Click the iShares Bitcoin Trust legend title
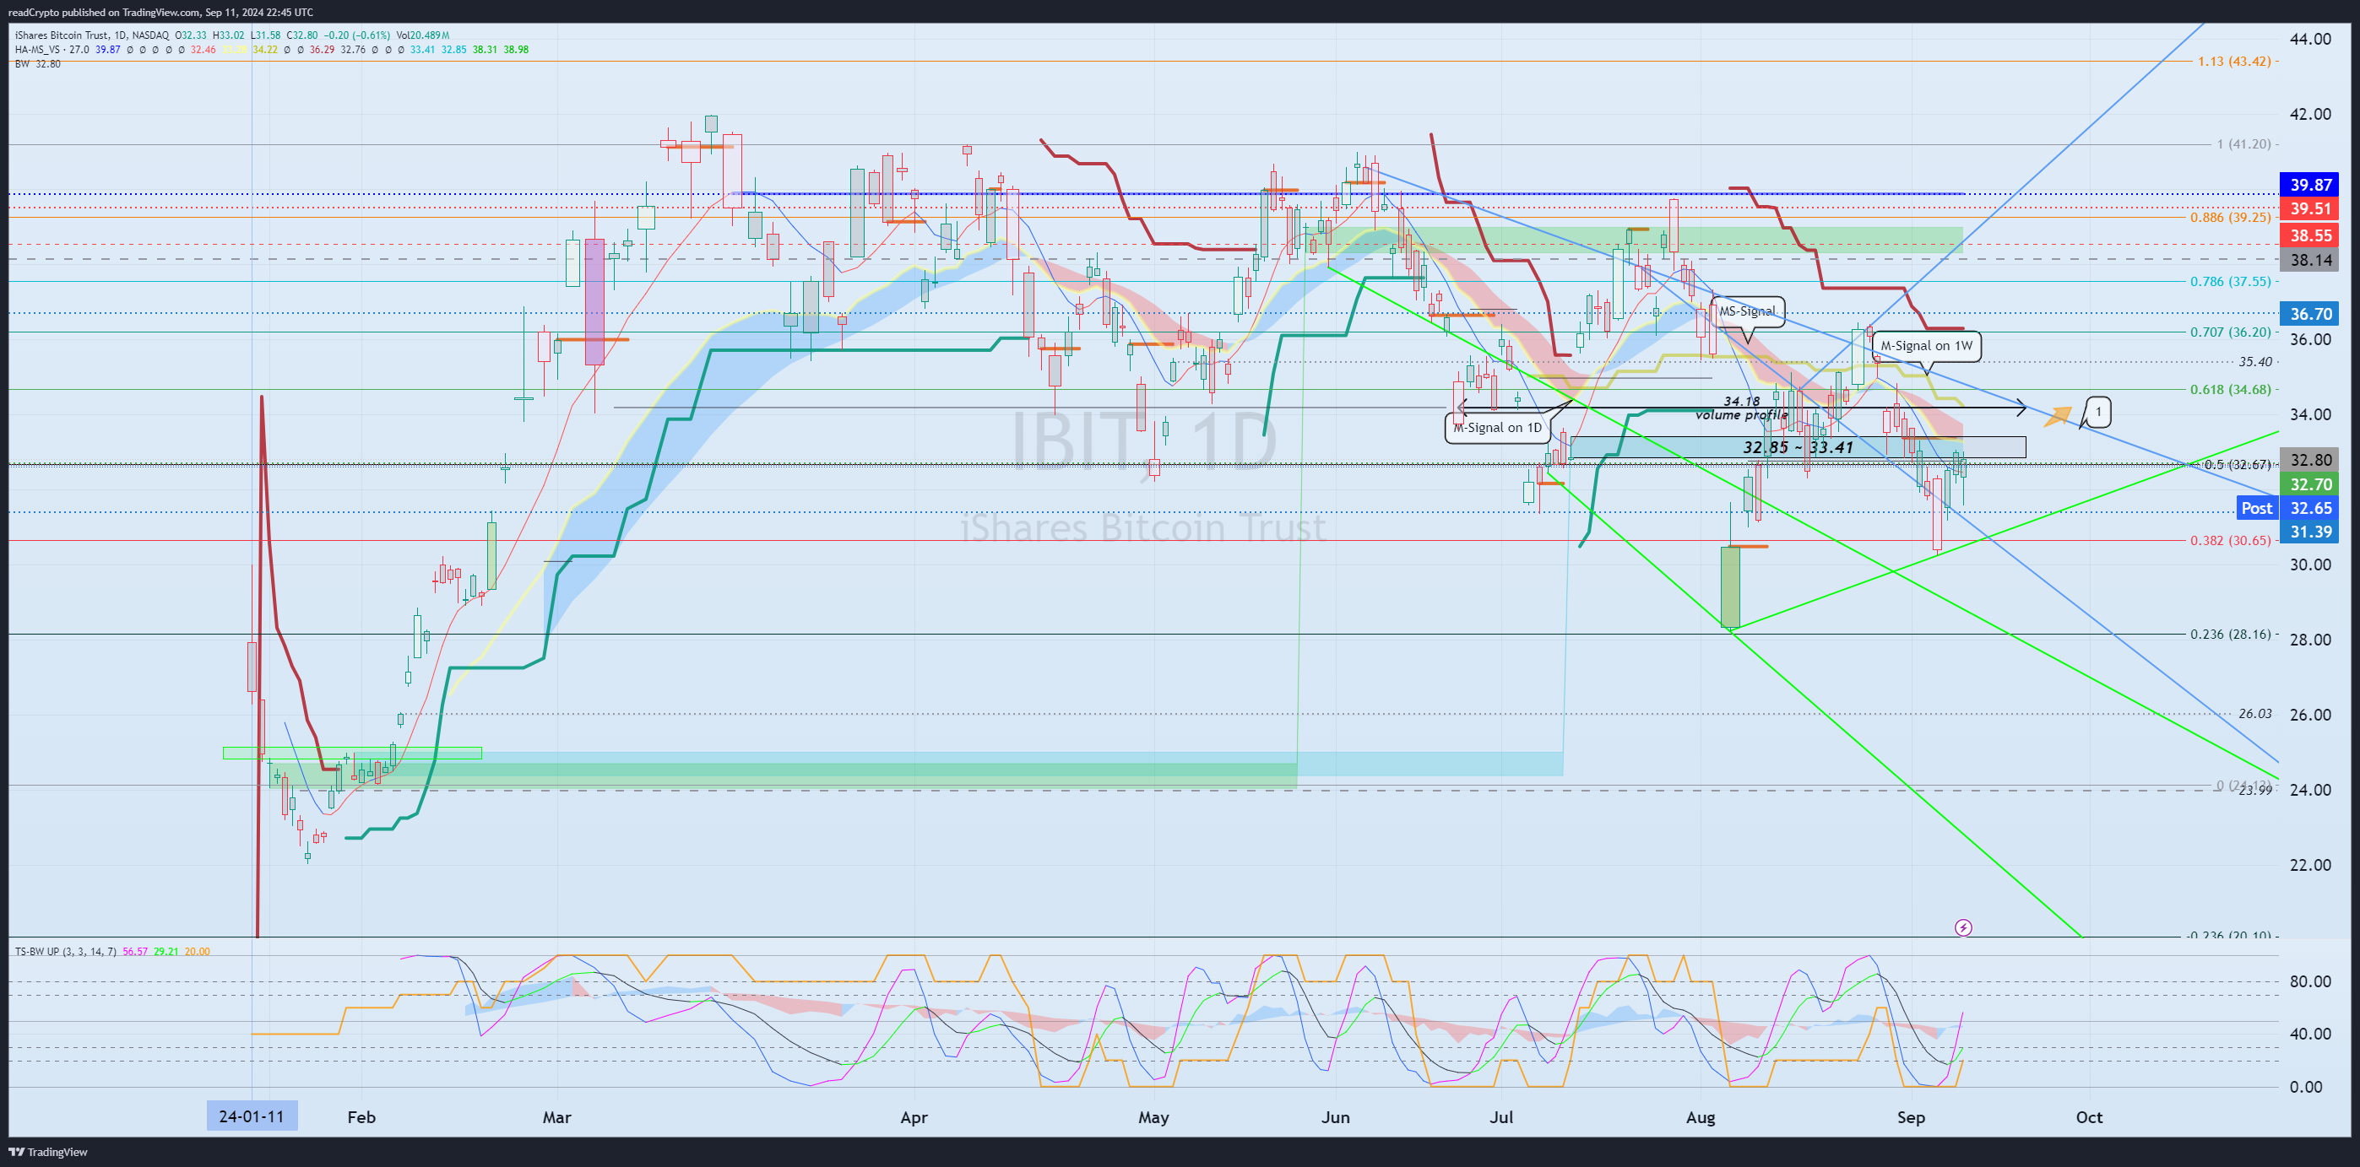 point(92,35)
